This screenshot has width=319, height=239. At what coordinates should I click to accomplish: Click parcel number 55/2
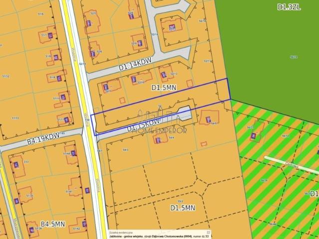click(x=180, y=201)
